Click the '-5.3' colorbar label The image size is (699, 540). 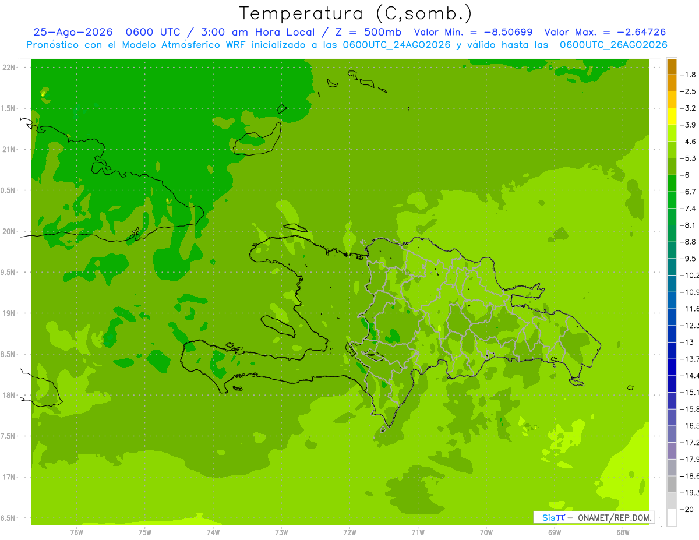pyautogui.click(x=689, y=158)
